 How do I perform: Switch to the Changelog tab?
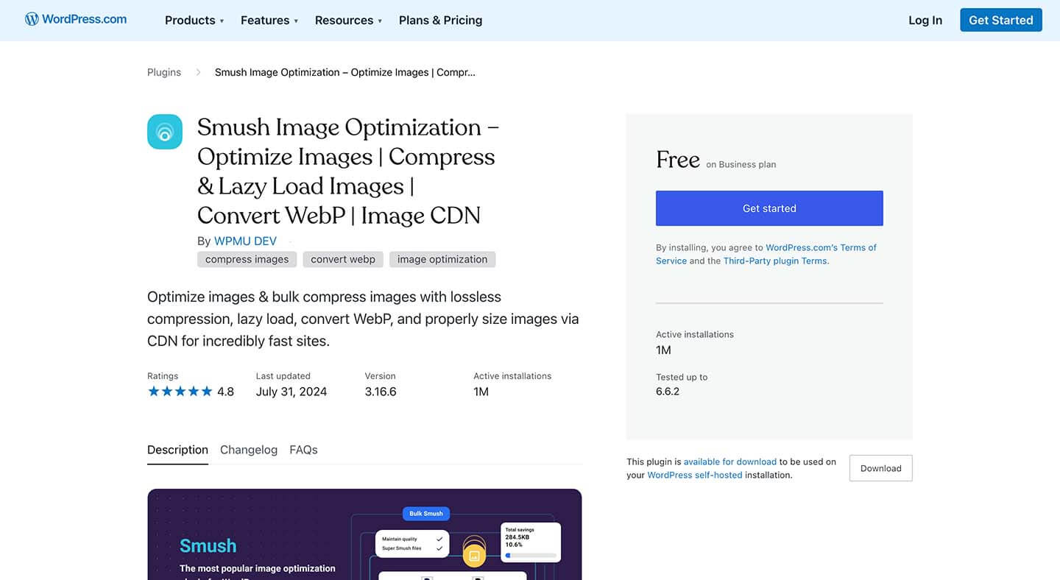coord(249,450)
